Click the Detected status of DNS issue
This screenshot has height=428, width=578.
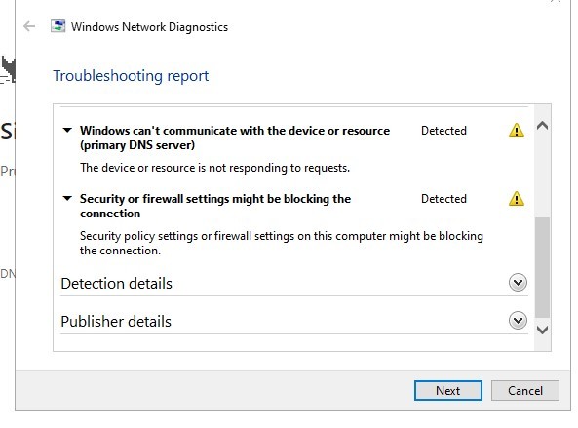click(443, 131)
